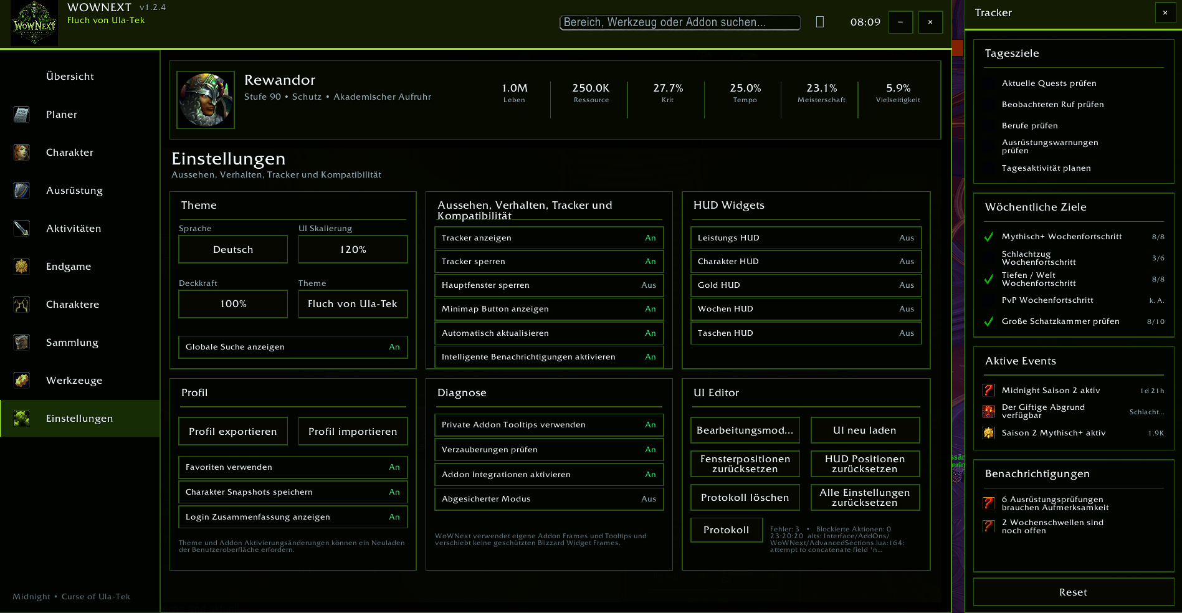Click the Midnight Saison 2 event icon
Image resolution: width=1182 pixels, height=613 pixels.
tap(989, 391)
